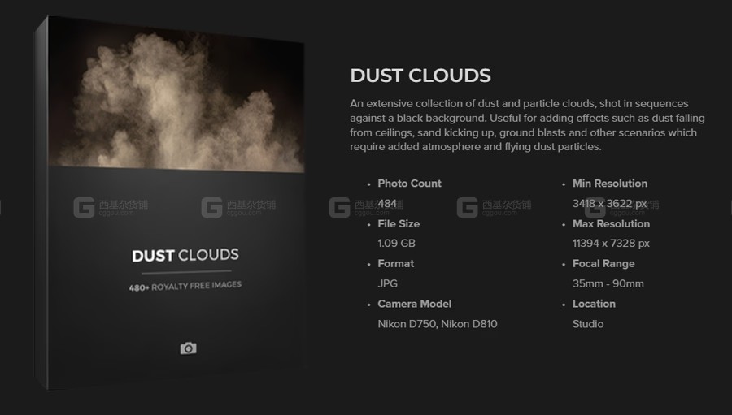Select the Min Resolution label
The image size is (732, 415).
click(609, 184)
